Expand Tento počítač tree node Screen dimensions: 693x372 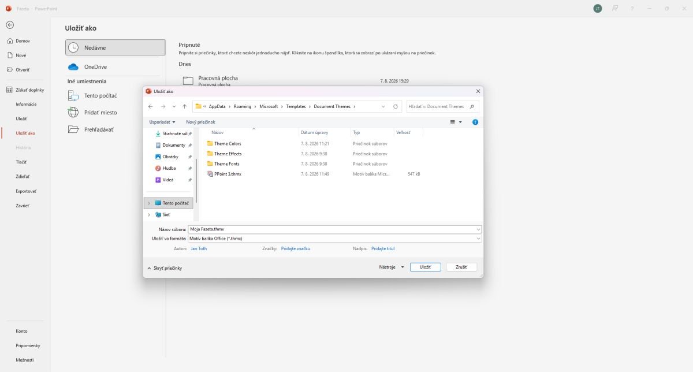pos(149,203)
